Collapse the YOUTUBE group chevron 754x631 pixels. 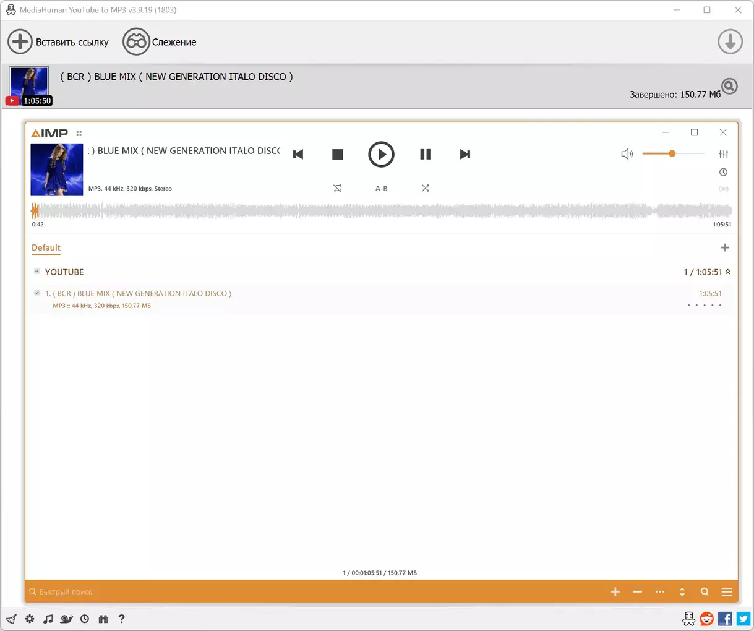[728, 272]
